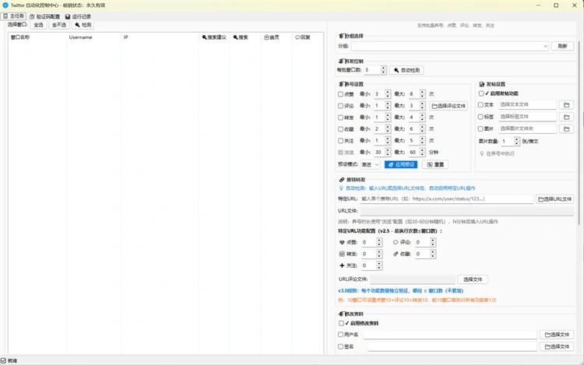Click the 全选 button
The image size is (584, 365).
(x=38, y=25)
